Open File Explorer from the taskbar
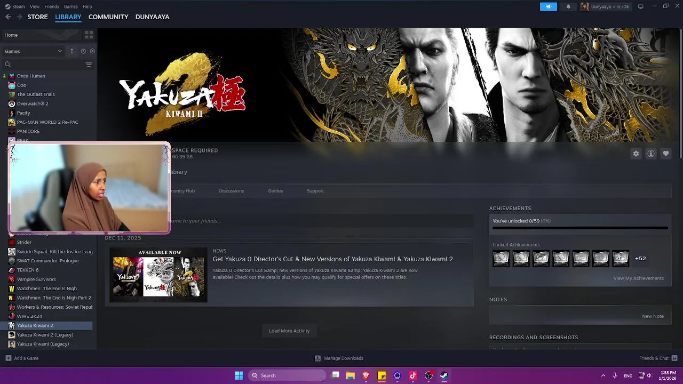Image resolution: width=683 pixels, height=384 pixels. click(x=351, y=375)
